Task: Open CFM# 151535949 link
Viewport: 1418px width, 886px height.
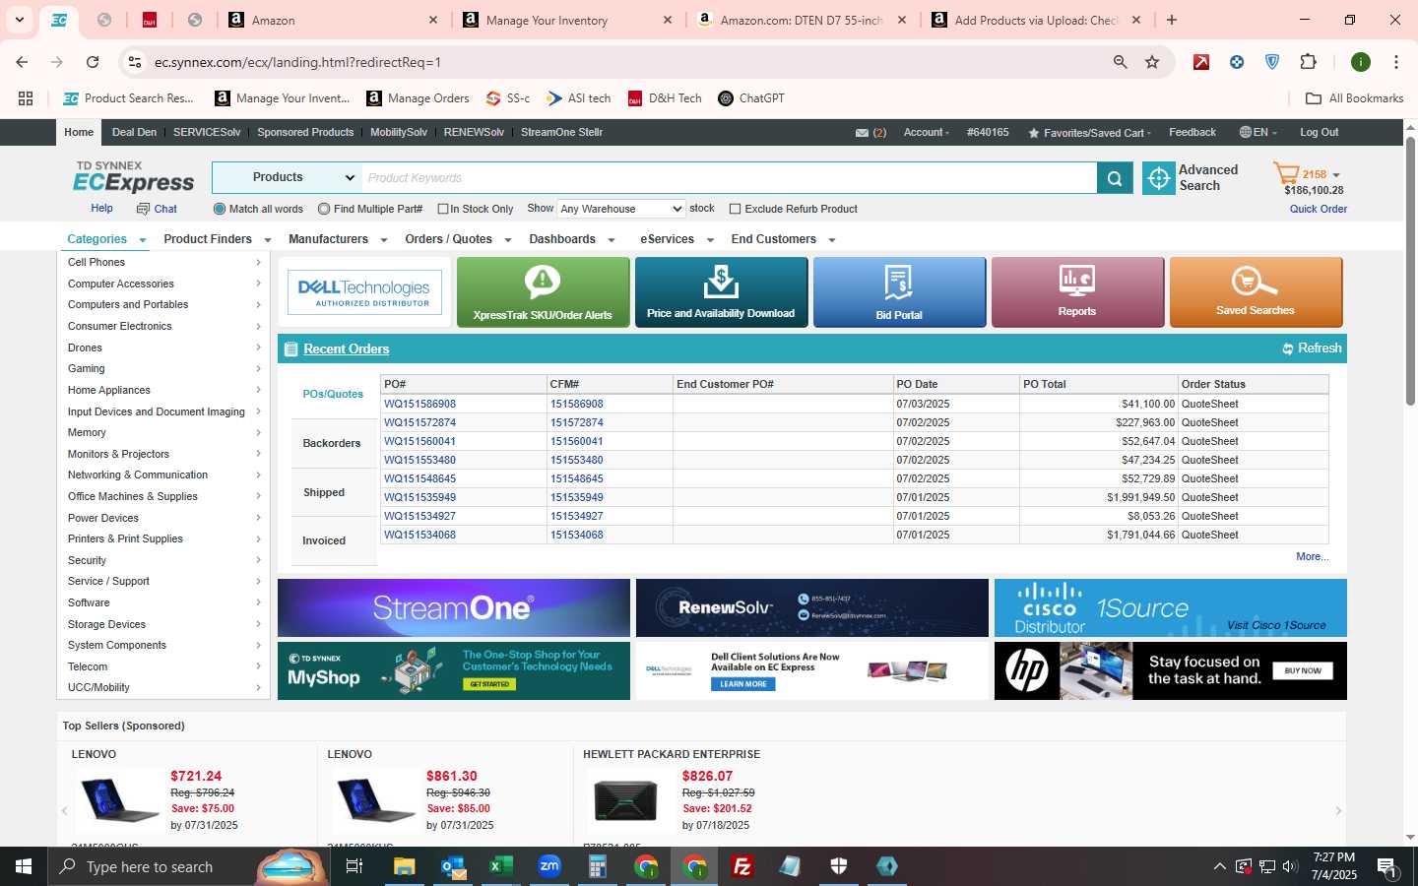Action: click(x=577, y=497)
